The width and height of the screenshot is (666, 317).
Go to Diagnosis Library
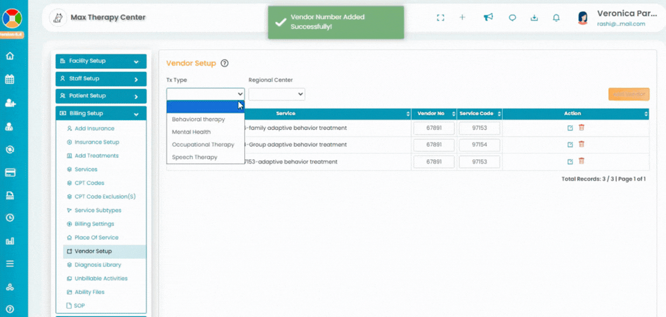[x=98, y=265]
